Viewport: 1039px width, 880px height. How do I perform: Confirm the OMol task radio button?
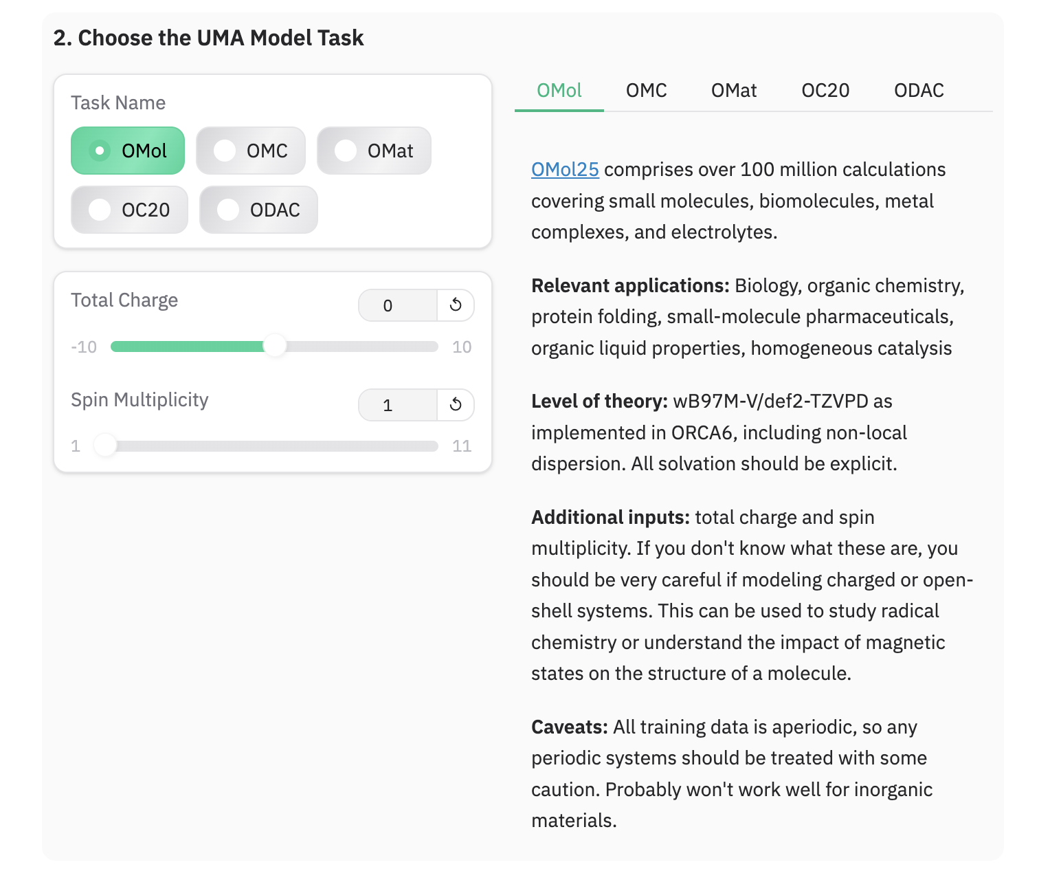(127, 150)
